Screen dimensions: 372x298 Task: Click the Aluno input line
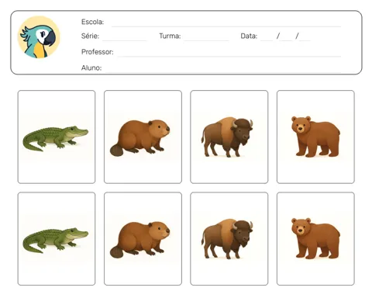(x=222, y=69)
